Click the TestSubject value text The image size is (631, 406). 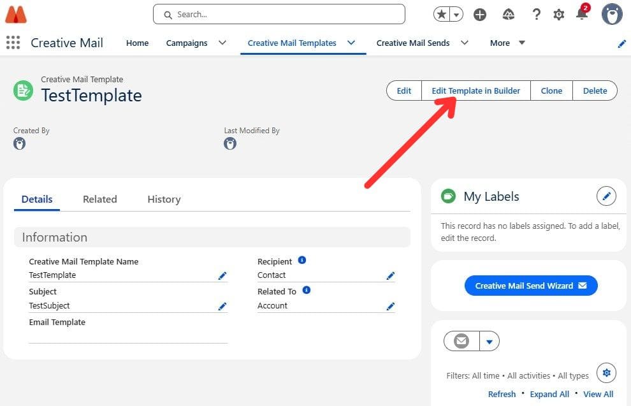pyautogui.click(x=49, y=305)
